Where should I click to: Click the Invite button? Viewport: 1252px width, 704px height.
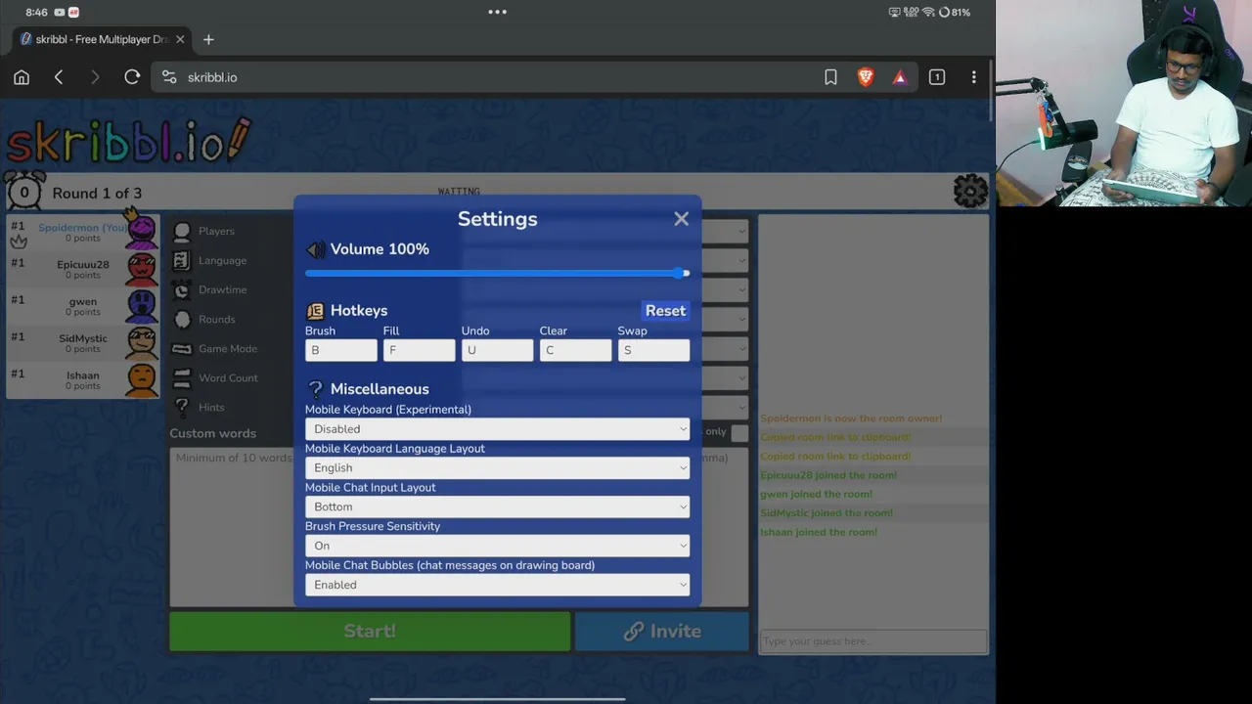[662, 632]
